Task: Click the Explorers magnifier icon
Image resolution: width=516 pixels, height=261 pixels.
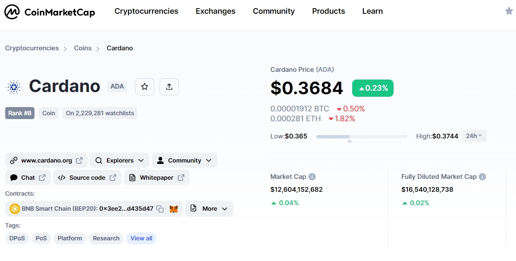Action: tap(99, 160)
